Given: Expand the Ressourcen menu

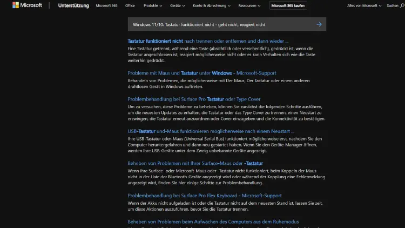Looking at the screenshot, I should pyautogui.click(x=252, y=5).
